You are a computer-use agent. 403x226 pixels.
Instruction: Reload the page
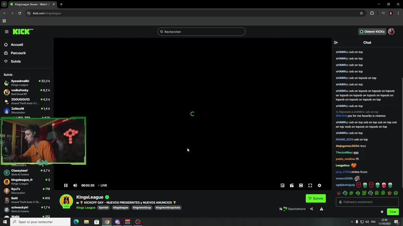tap(20, 13)
